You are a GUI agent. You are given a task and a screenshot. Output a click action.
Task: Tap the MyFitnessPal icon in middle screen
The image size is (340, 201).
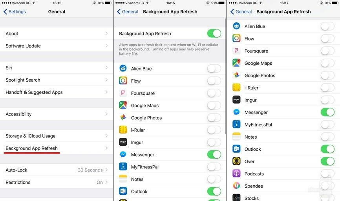123,167
